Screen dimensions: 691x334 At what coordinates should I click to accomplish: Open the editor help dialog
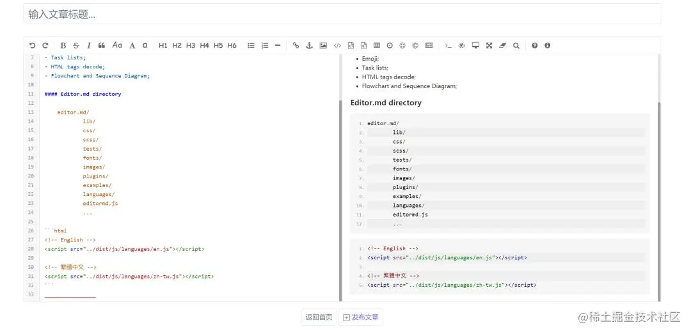534,45
